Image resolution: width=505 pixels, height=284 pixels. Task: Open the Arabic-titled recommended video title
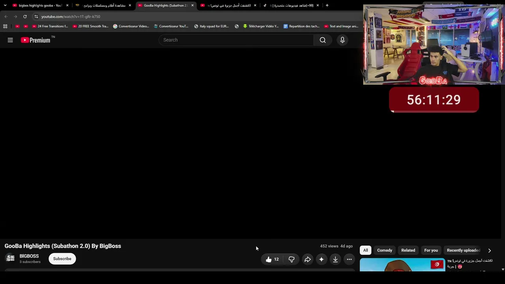pyautogui.click(x=470, y=263)
